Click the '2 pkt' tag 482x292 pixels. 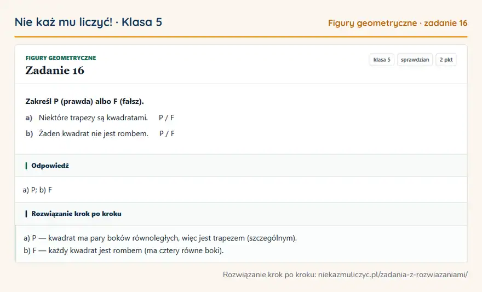[x=446, y=60]
